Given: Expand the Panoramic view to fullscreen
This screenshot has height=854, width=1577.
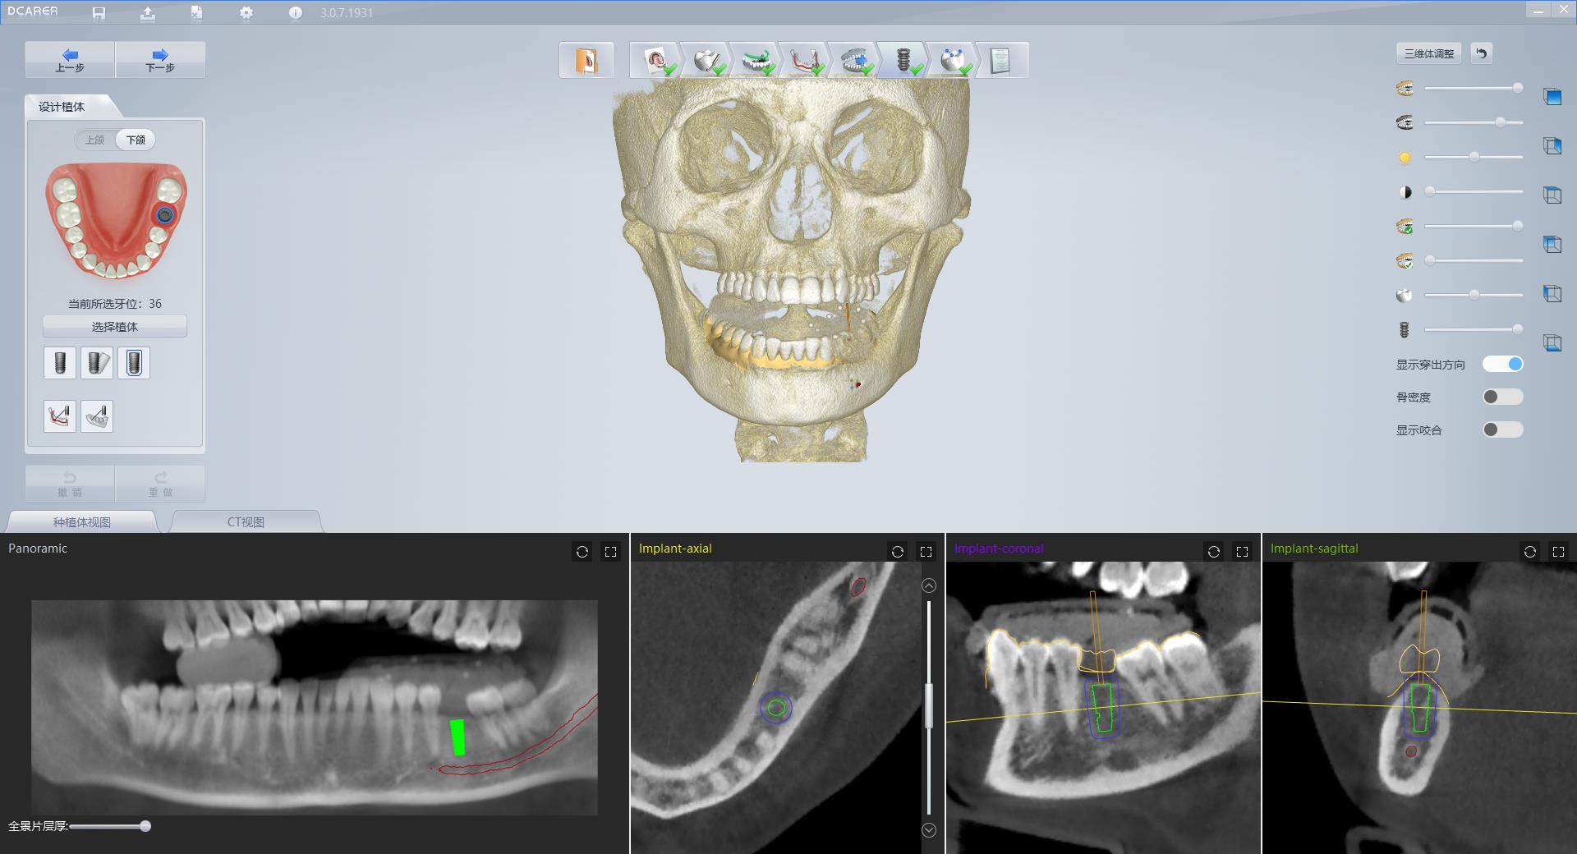Looking at the screenshot, I should tap(610, 552).
